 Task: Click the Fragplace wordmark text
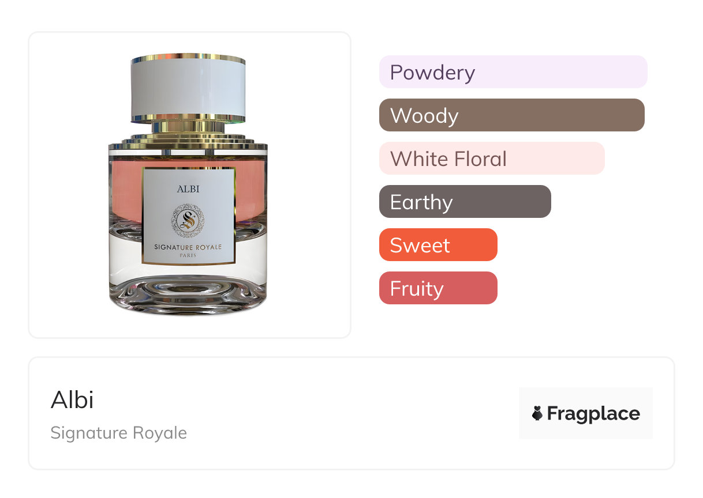click(x=593, y=414)
